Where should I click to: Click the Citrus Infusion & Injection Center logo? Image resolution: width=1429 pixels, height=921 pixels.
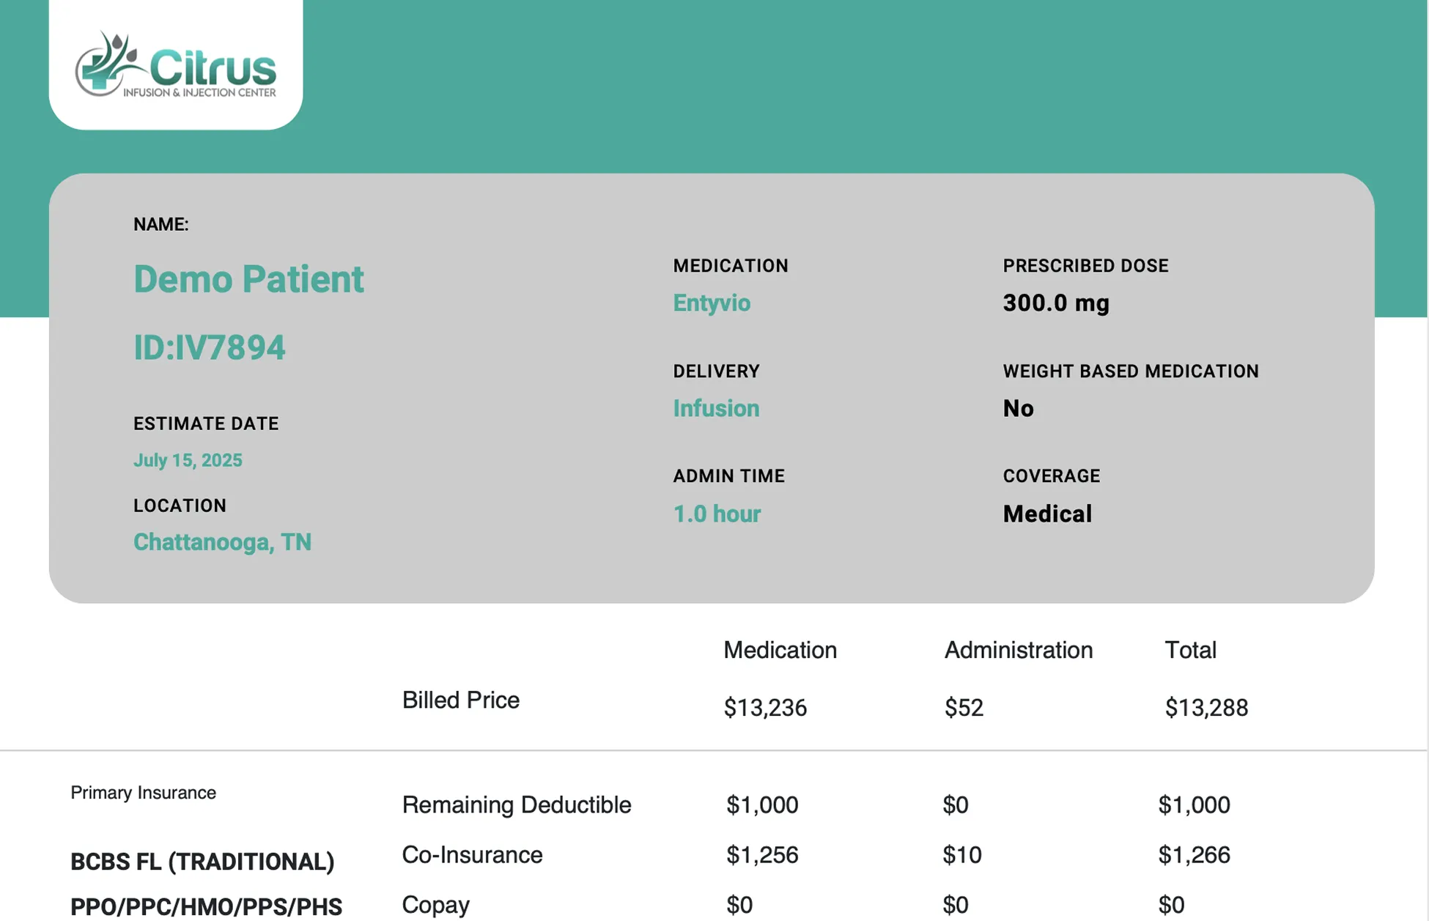pos(176,64)
